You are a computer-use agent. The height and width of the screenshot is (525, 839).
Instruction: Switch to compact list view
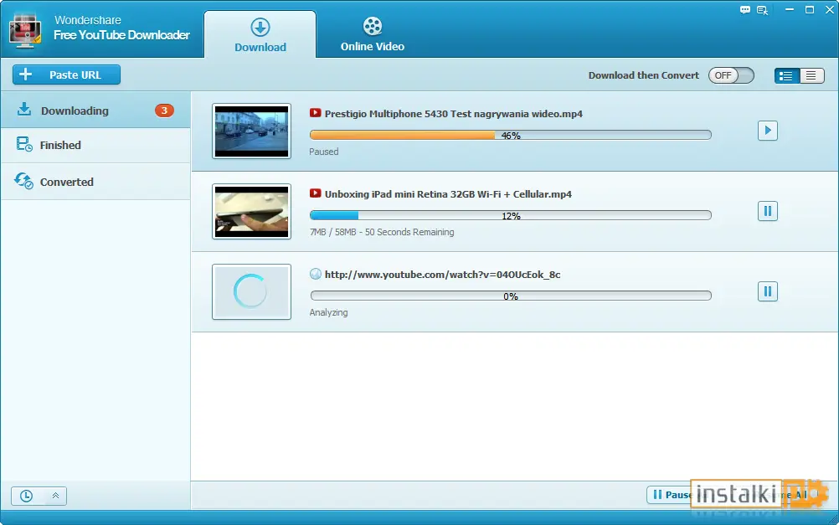pos(811,75)
